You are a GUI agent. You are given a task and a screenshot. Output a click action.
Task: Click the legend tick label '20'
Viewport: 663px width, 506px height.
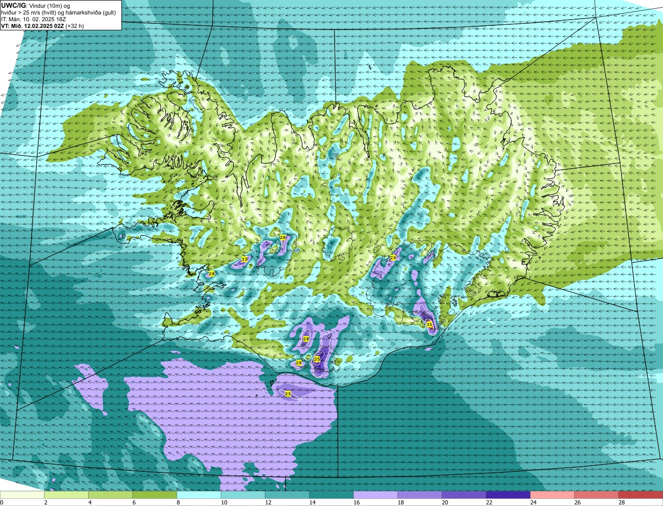[x=444, y=502]
